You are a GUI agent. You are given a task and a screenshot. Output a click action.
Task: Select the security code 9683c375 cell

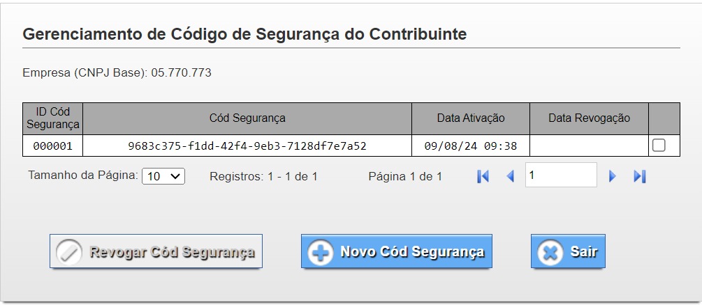pos(247,146)
